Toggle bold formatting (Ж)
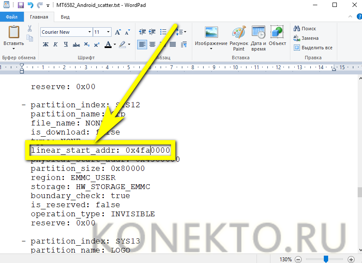Viewport: 362px width, 263px height. point(46,44)
